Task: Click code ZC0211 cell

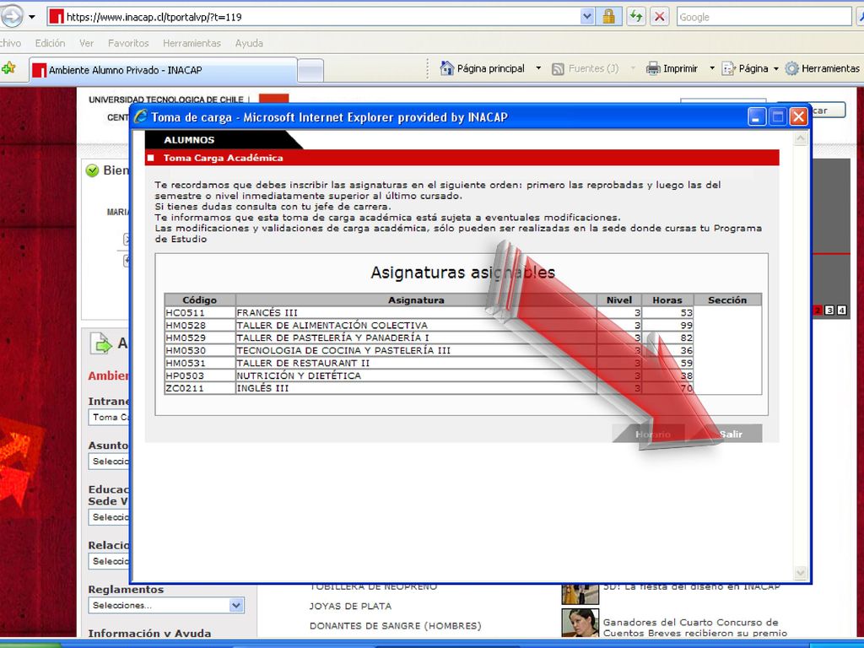Action: [x=200, y=388]
